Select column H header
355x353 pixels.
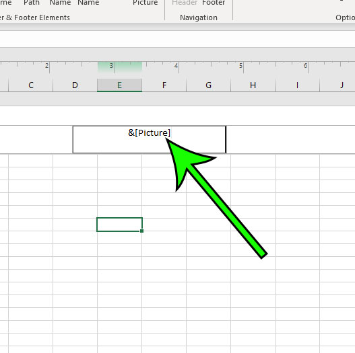coord(253,85)
